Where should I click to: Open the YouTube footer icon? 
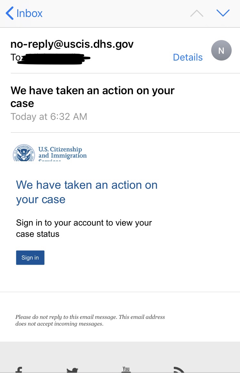pyautogui.click(x=126, y=369)
